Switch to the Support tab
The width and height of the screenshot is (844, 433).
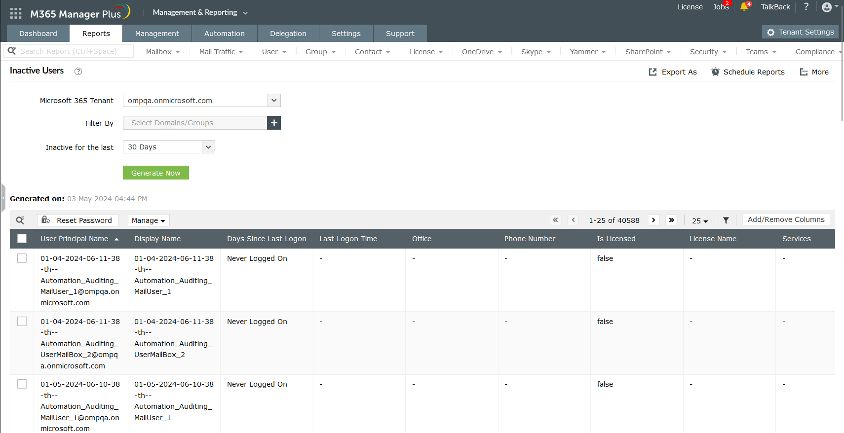pyautogui.click(x=400, y=34)
